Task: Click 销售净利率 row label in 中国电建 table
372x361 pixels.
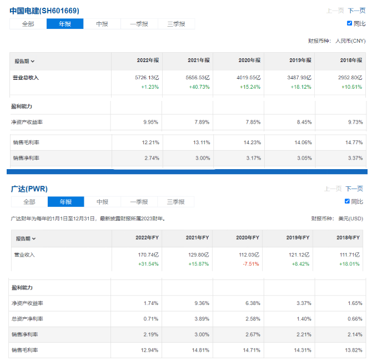Action: tap(26, 158)
